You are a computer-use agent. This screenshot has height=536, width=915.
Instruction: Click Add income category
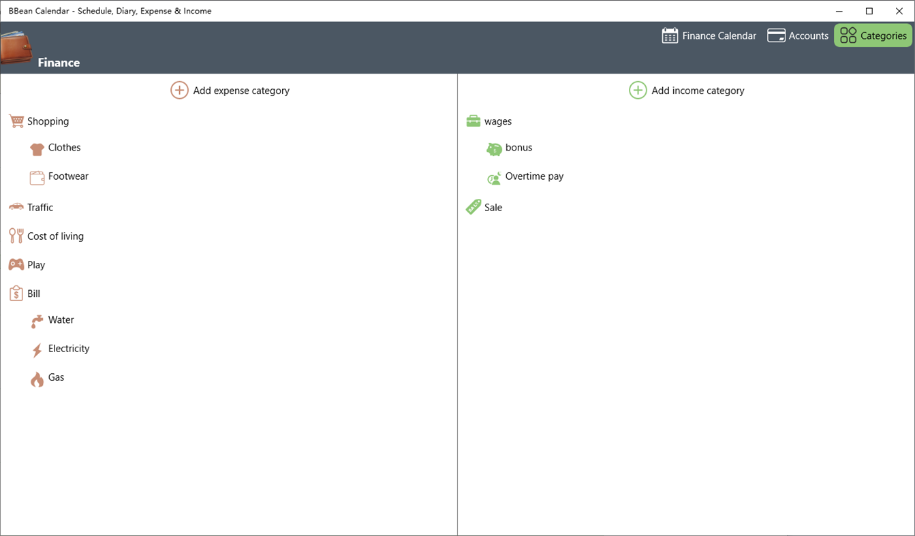[x=687, y=90]
